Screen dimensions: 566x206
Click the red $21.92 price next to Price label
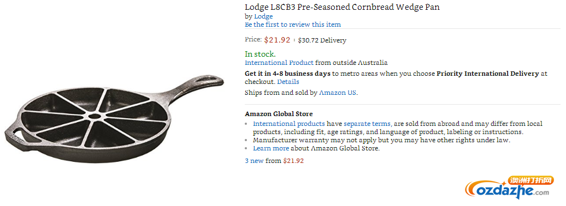click(x=277, y=40)
